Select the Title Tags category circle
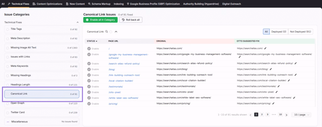Image resolution: width=322 pixels, height=127 pixels. click(8, 29)
